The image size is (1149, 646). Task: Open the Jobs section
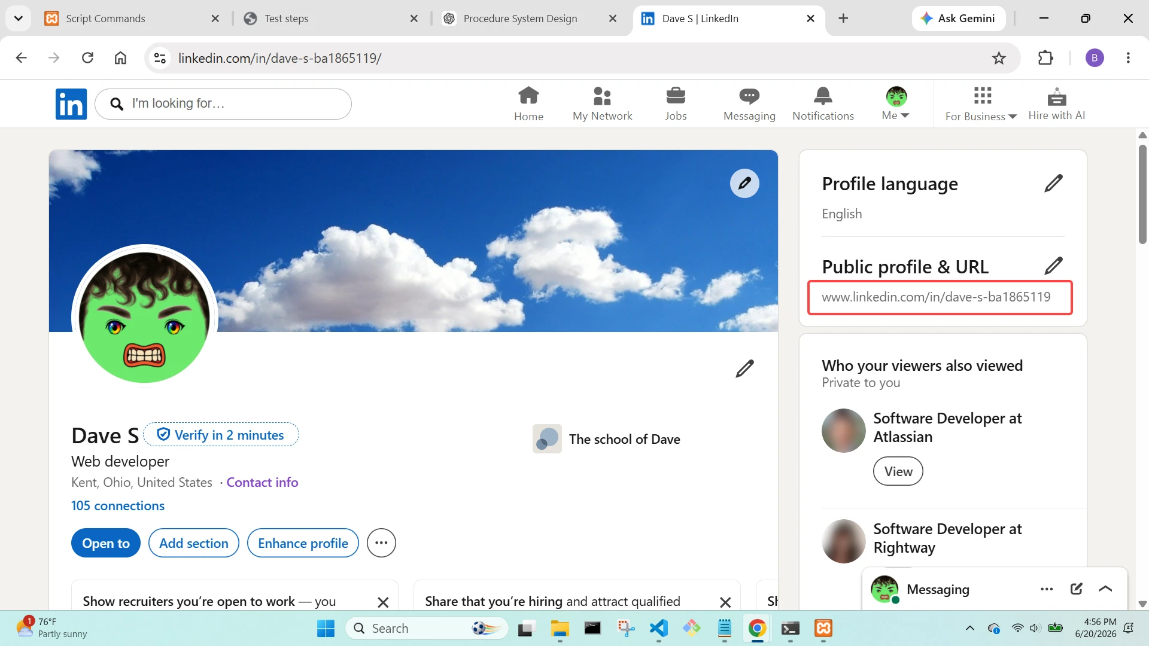tap(676, 104)
